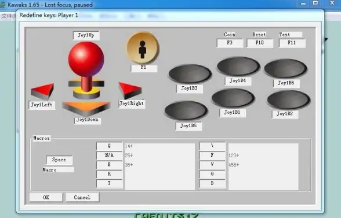Click the oval button above Joy1B5
The image size is (341, 218).
(186, 110)
